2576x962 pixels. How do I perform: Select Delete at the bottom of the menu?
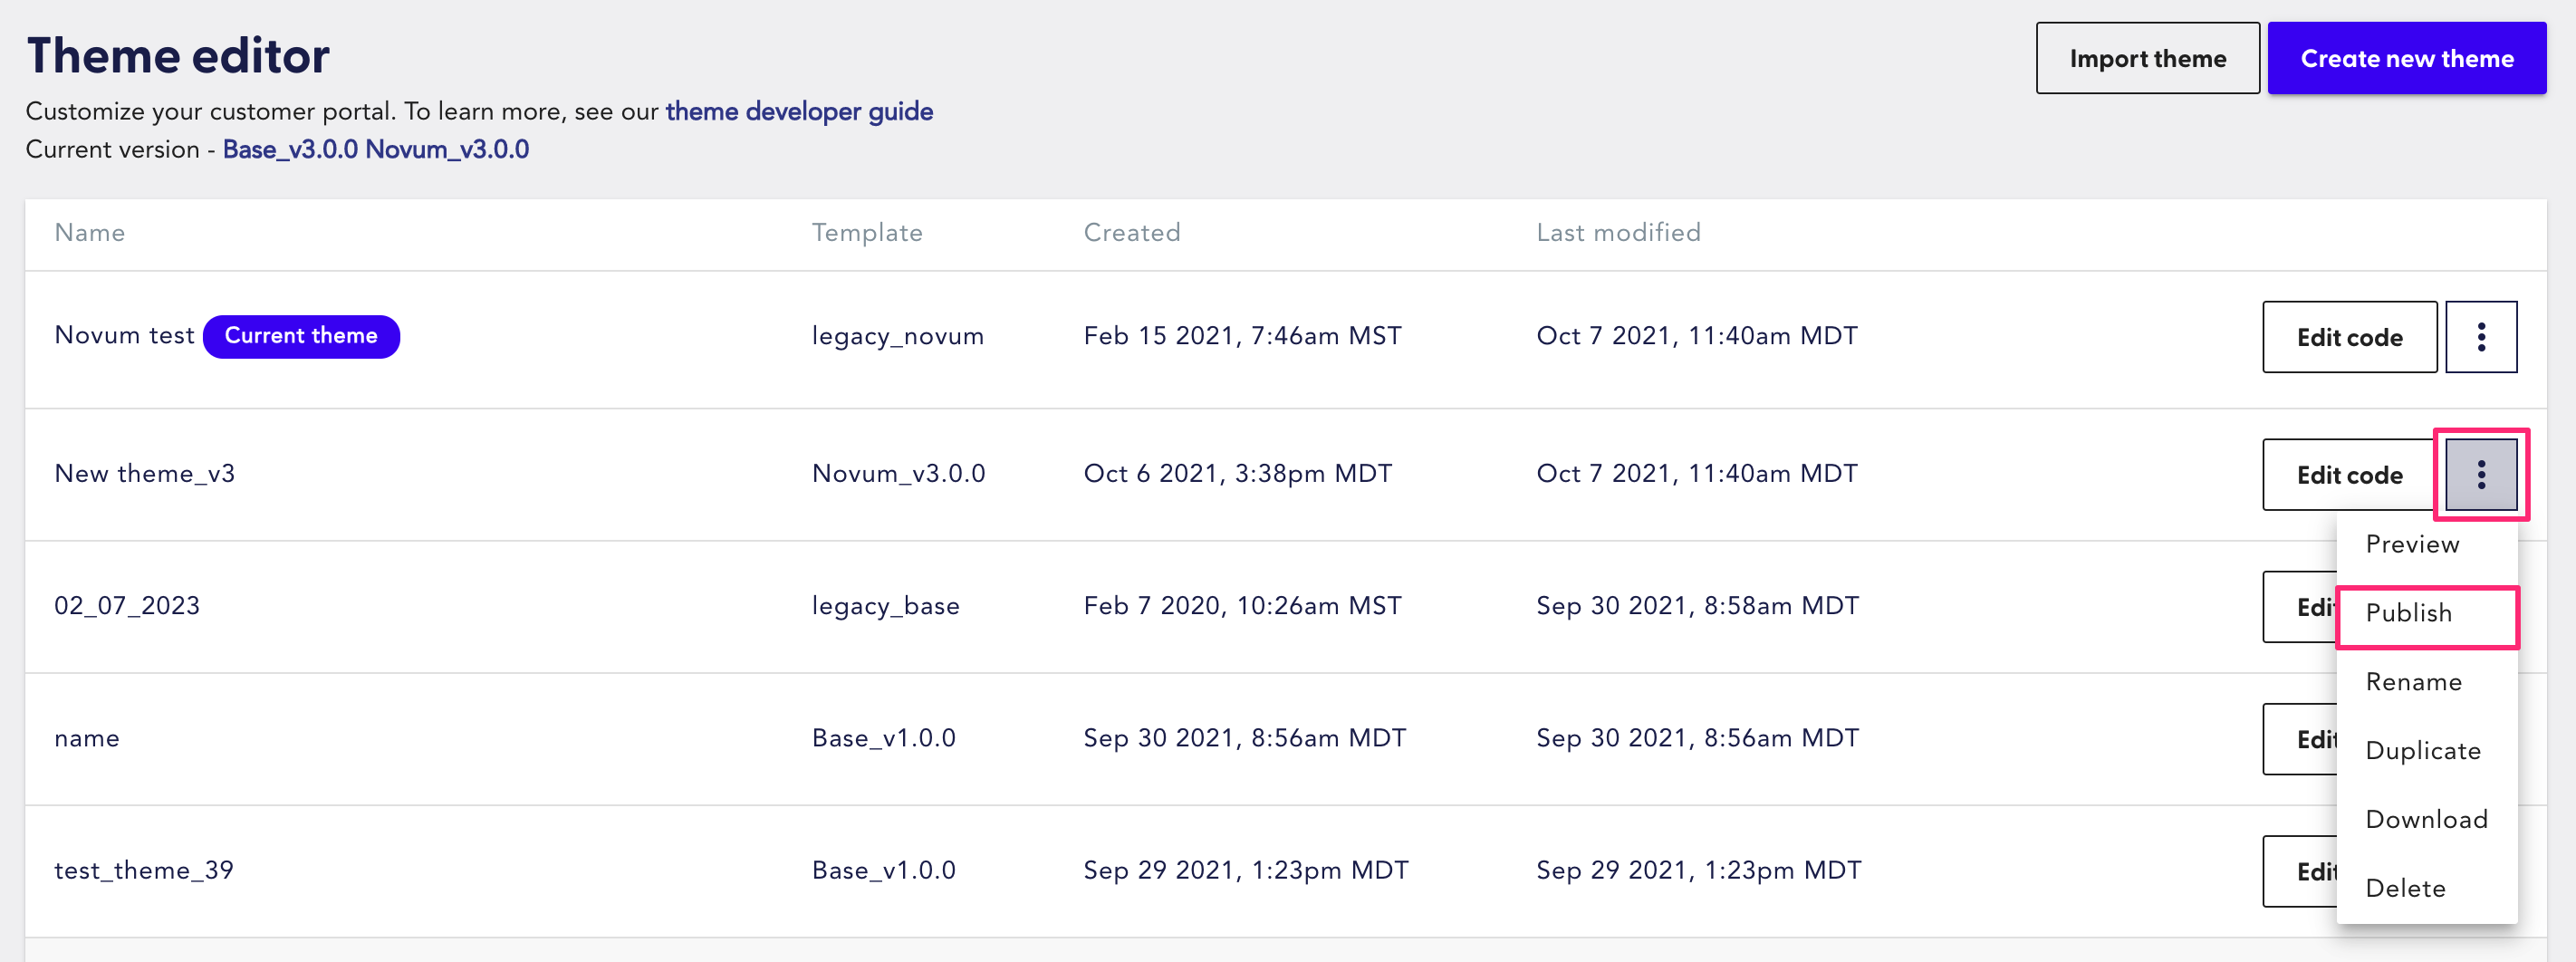pyautogui.click(x=2406, y=888)
